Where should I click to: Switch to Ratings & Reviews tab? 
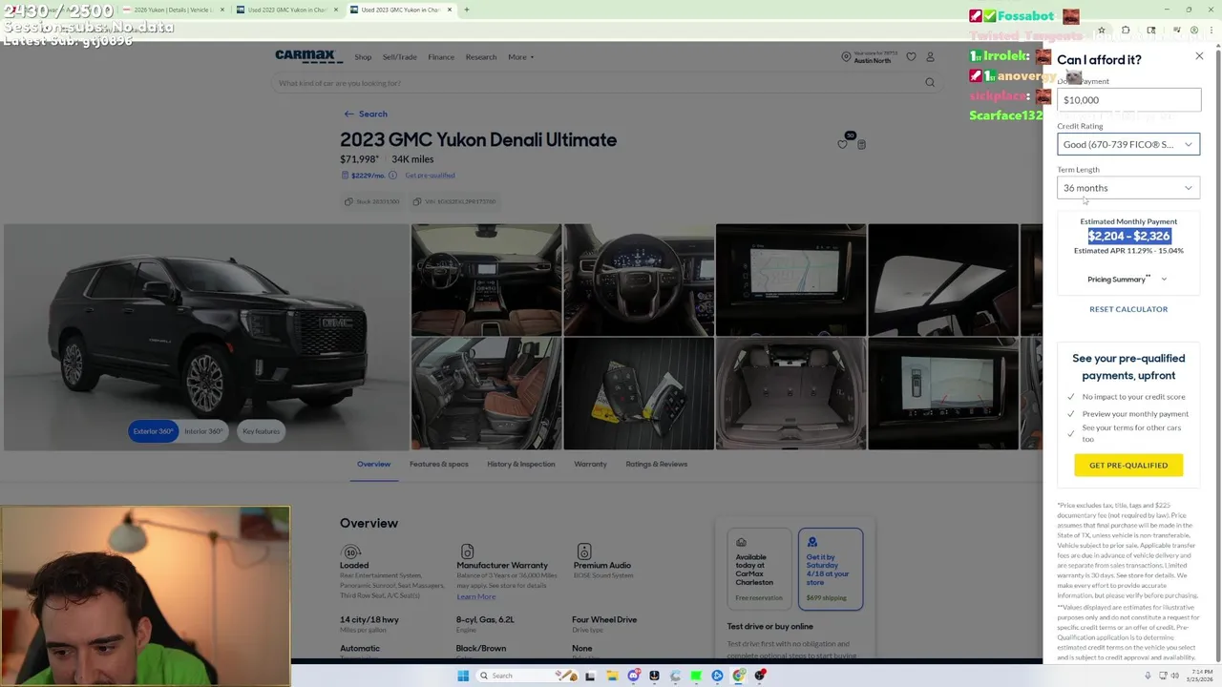[x=656, y=465]
